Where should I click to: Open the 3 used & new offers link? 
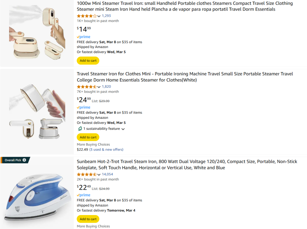click(x=106, y=149)
